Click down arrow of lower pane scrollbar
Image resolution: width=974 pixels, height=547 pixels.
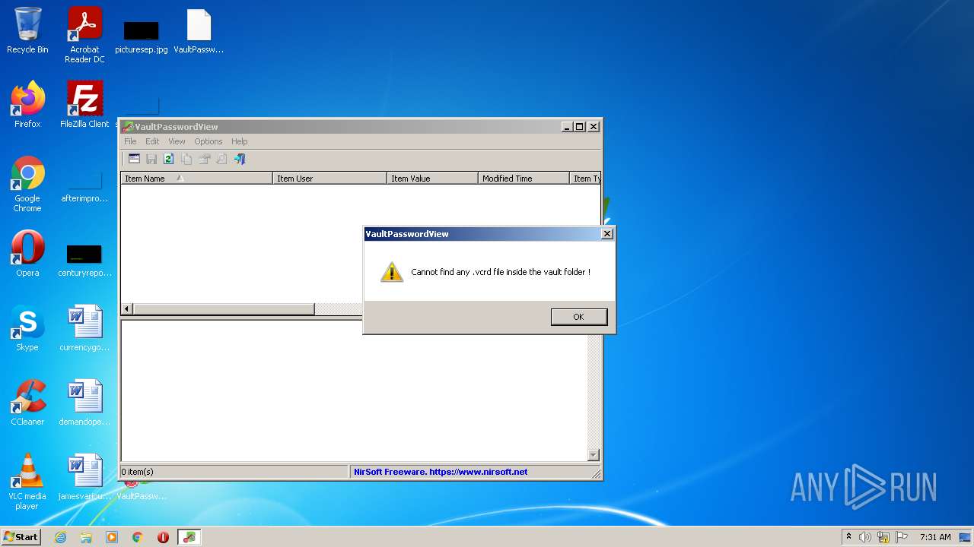pos(594,455)
